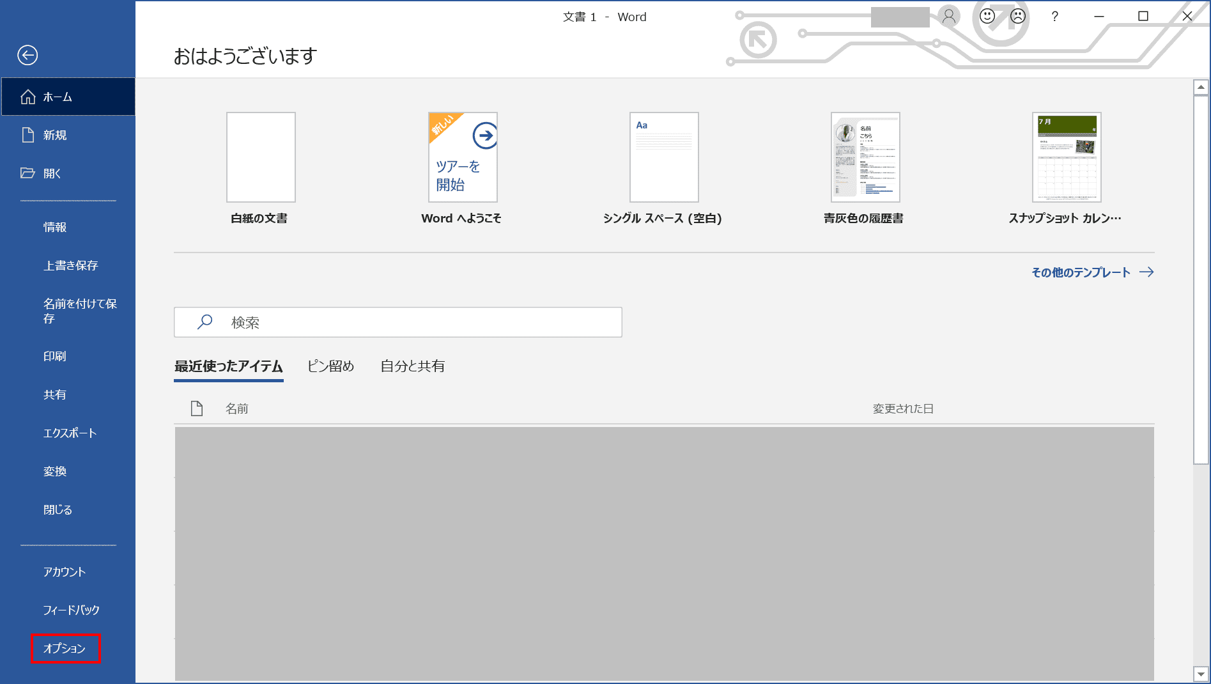
Task: Open the スナップショット カレンダー template
Action: click(x=1067, y=157)
